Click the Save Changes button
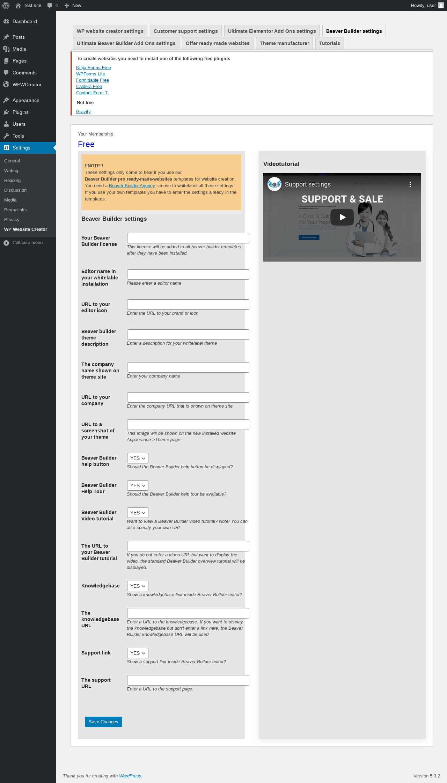This screenshot has width=447, height=783. point(103,722)
